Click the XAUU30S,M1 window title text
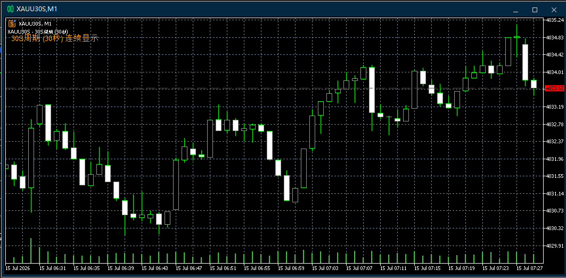 coord(37,9)
